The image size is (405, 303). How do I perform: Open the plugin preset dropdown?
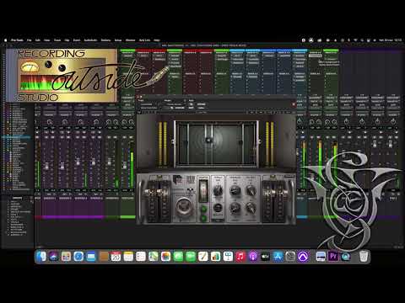point(175,104)
